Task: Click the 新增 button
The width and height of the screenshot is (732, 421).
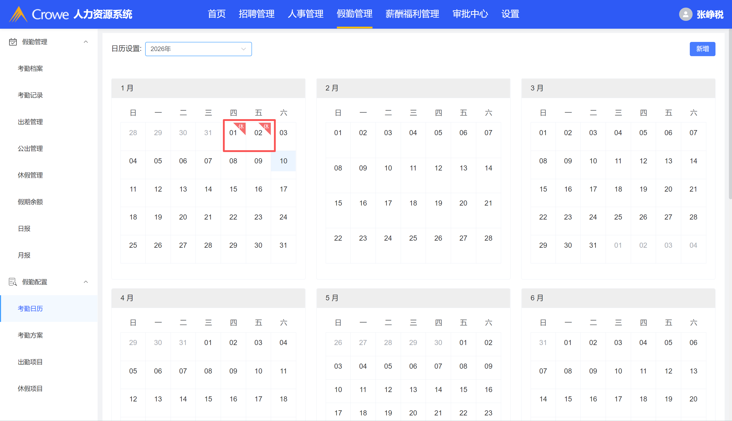Action: (702, 49)
